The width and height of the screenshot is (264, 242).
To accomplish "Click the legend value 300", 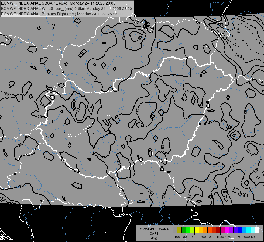I will click(x=186, y=237).
